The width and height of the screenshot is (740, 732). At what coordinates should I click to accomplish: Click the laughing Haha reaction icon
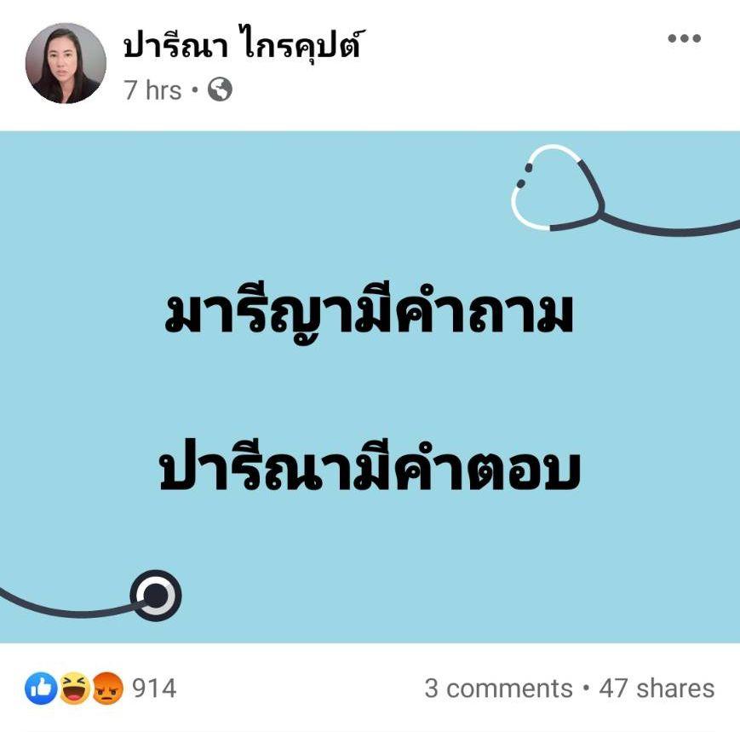point(75,688)
